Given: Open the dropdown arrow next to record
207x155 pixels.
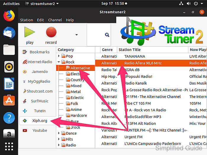Looking at the screenshot, I should point(76,35).
